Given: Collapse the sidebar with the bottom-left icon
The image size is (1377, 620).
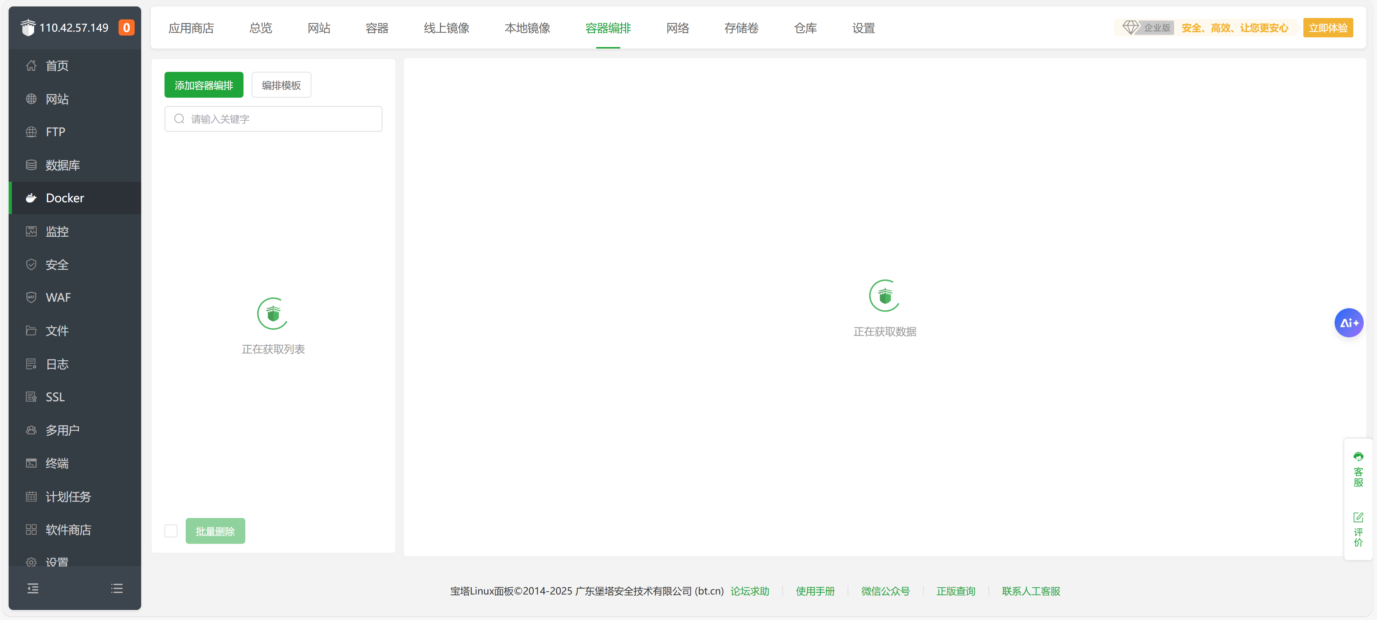Looking at the screenshot, I should (x=33, y=588).
